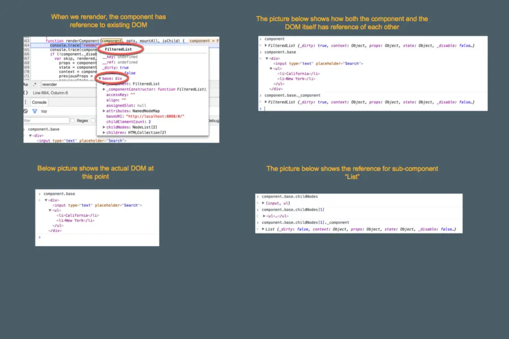Image resolution: width=509 pixels, height=339 pixels.
Task: Click the blue console filter funnel icon
Action: pos(35,111)
